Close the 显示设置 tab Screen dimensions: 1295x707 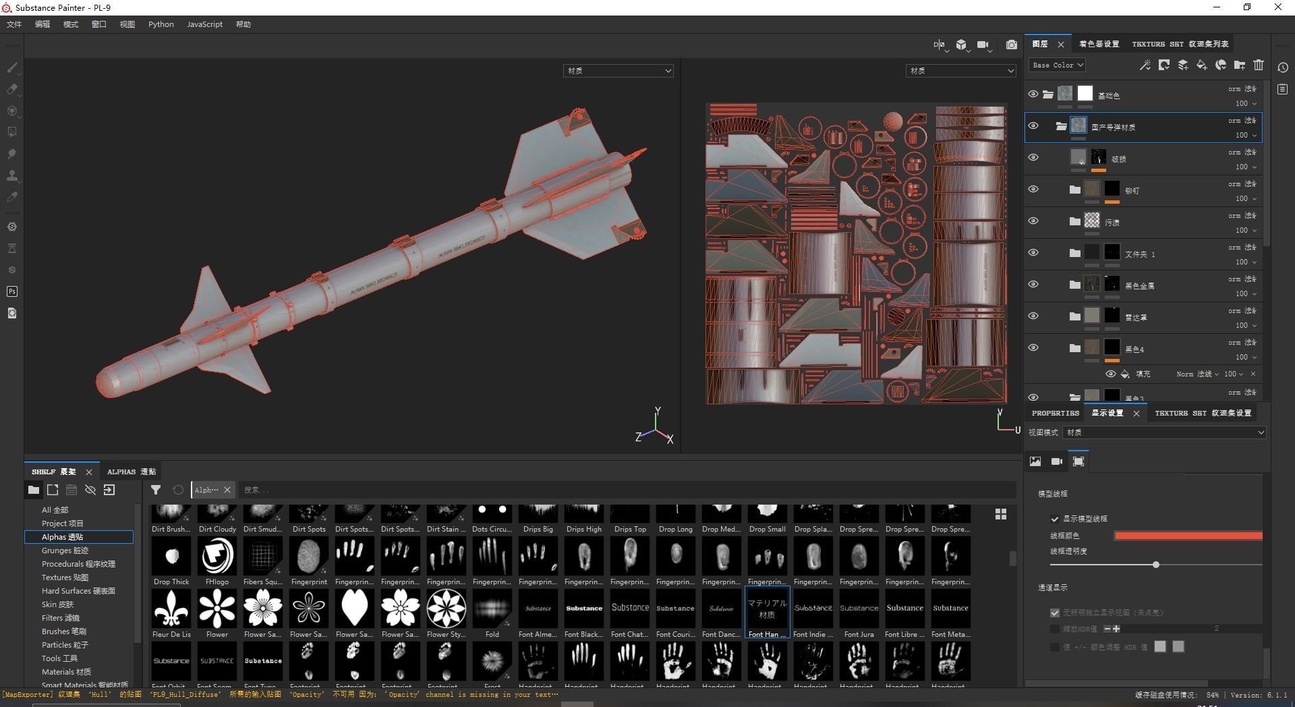click(1136, 414)
